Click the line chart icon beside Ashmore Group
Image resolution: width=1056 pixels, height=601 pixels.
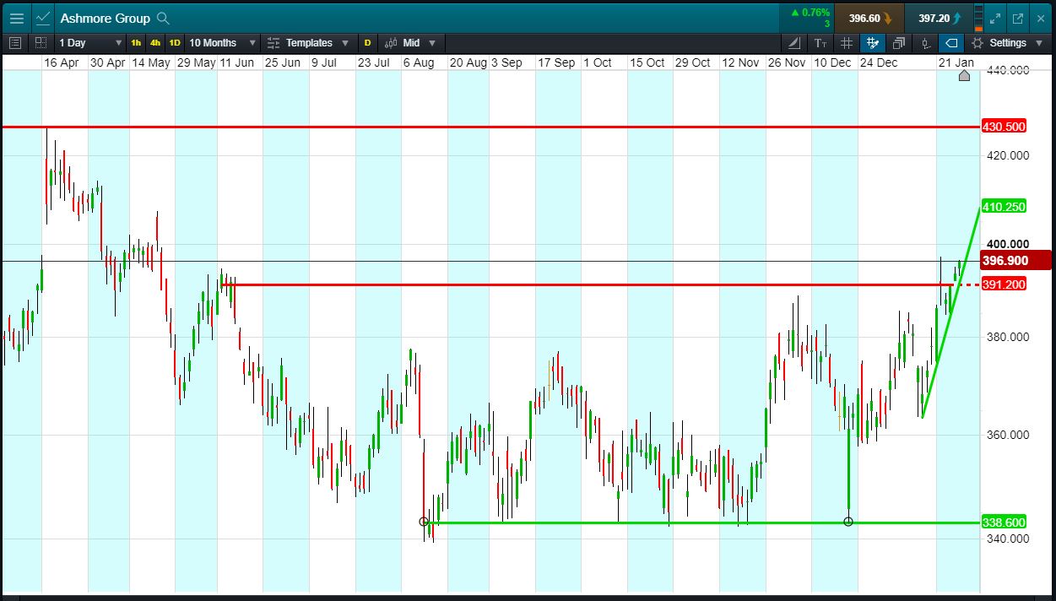click(x=43, y=18)
